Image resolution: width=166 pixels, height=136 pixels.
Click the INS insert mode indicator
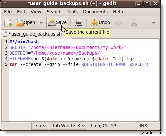point(143,126)
